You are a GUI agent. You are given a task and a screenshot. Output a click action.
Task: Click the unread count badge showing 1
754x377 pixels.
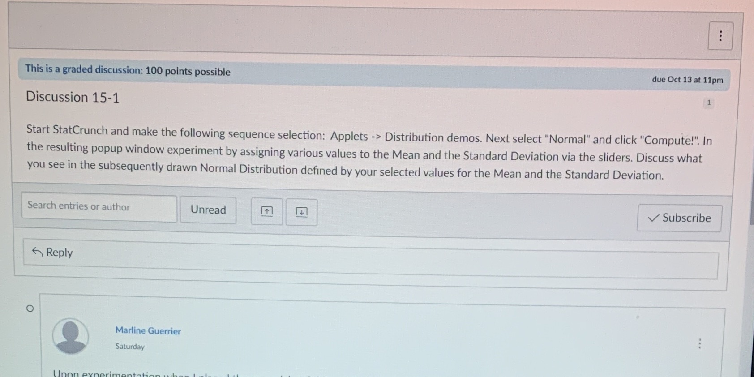click(x=708, y=103)
